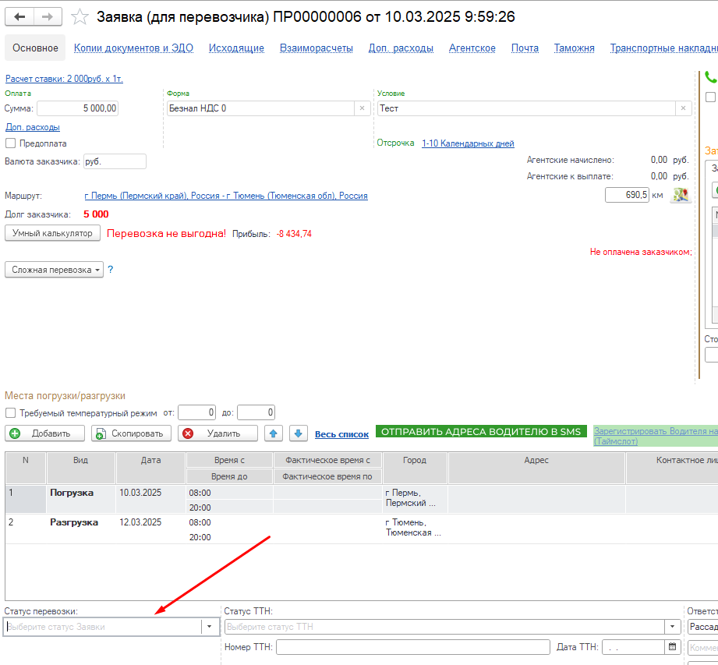718x665 pixels.
Task: Enable Требуемый температурный режим checkbox
Action: point(11,413)
